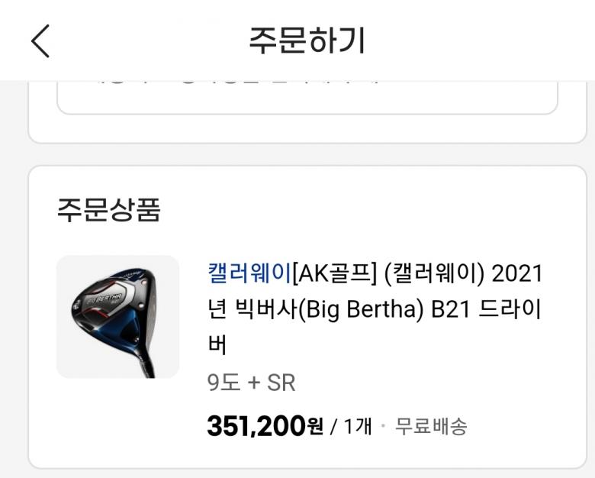
Task: Tap the 1개 quantity label
Action: pyautogui.click(x=358, y=426)
